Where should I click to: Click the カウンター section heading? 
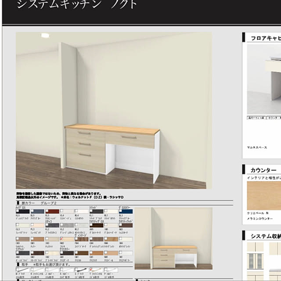[x=263, y=170]
